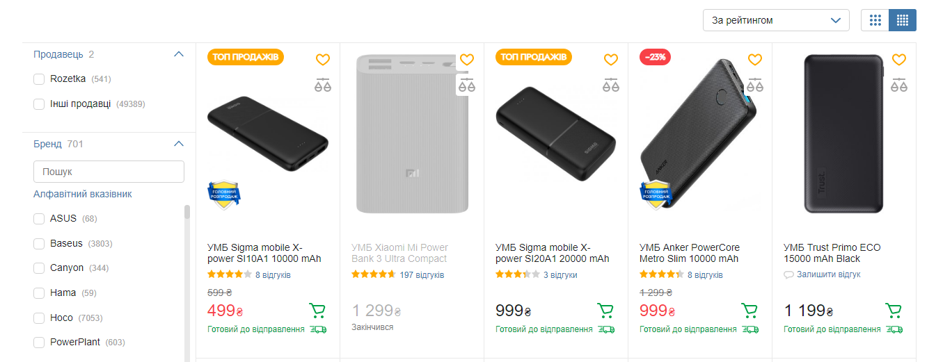The width and height of the screenshot is (936, 362).
Task: Enable the Baseus brand filter
Action: tap(39, 244)
